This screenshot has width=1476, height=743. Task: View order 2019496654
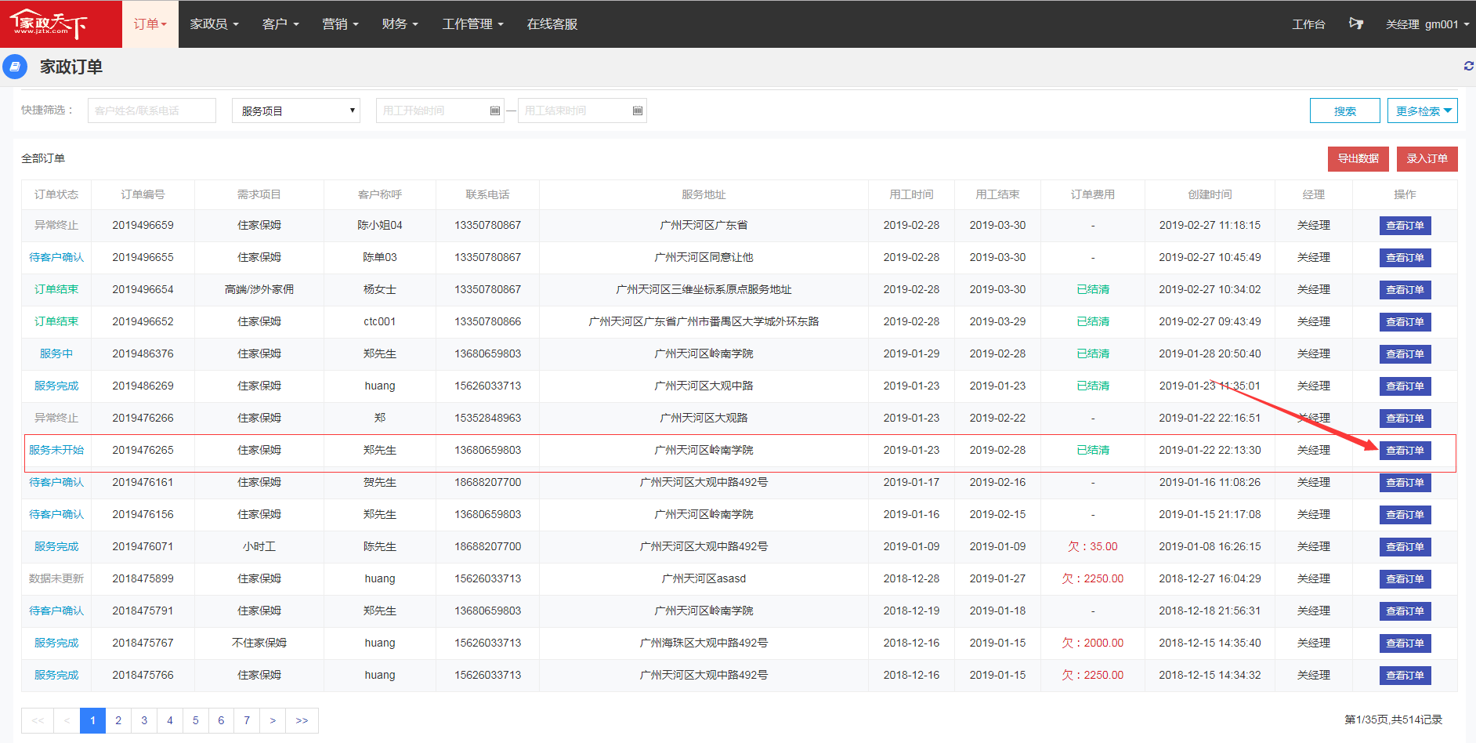coord(1405,290)
